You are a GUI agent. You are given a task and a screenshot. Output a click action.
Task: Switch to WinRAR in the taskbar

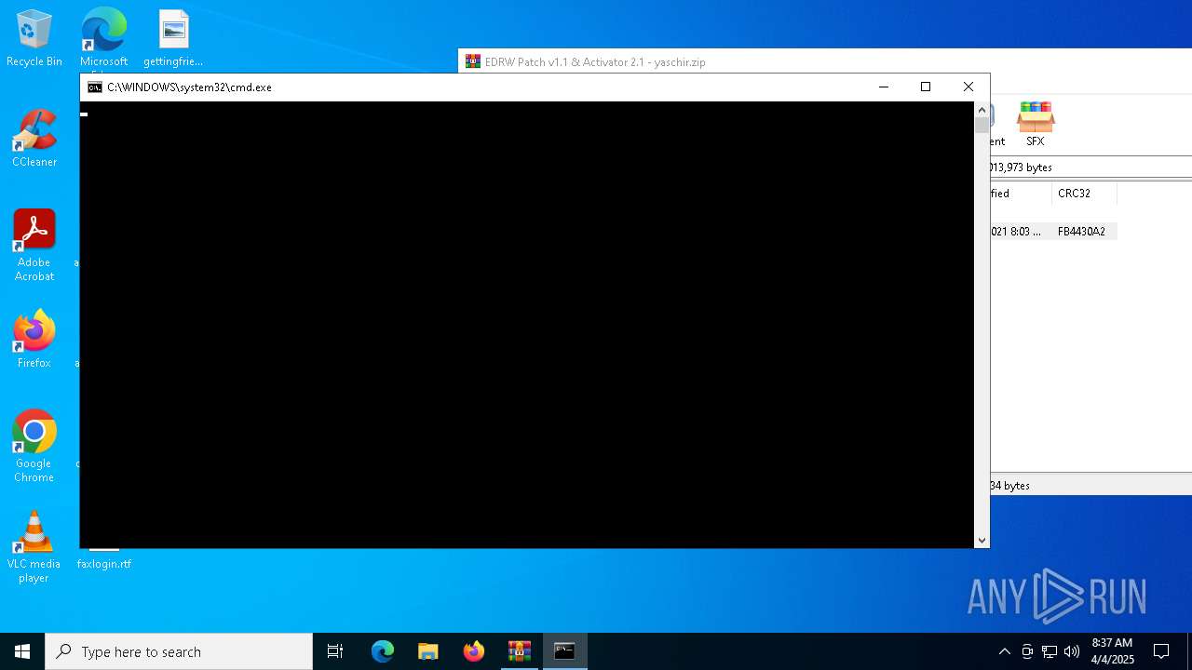(520, 651)
